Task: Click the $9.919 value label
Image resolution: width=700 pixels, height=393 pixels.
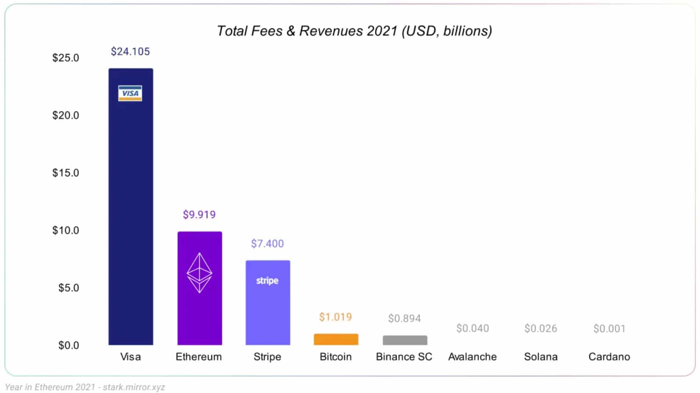Action: [x=199, y=215]
